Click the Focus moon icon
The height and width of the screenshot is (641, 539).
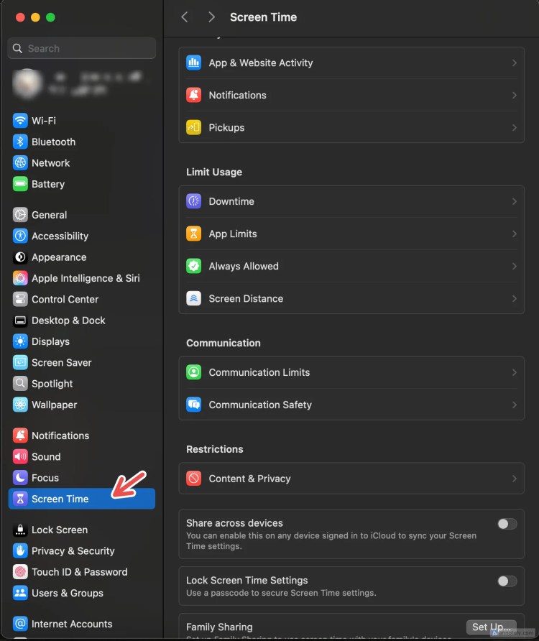pyautogui.click(x=20, y=477)
